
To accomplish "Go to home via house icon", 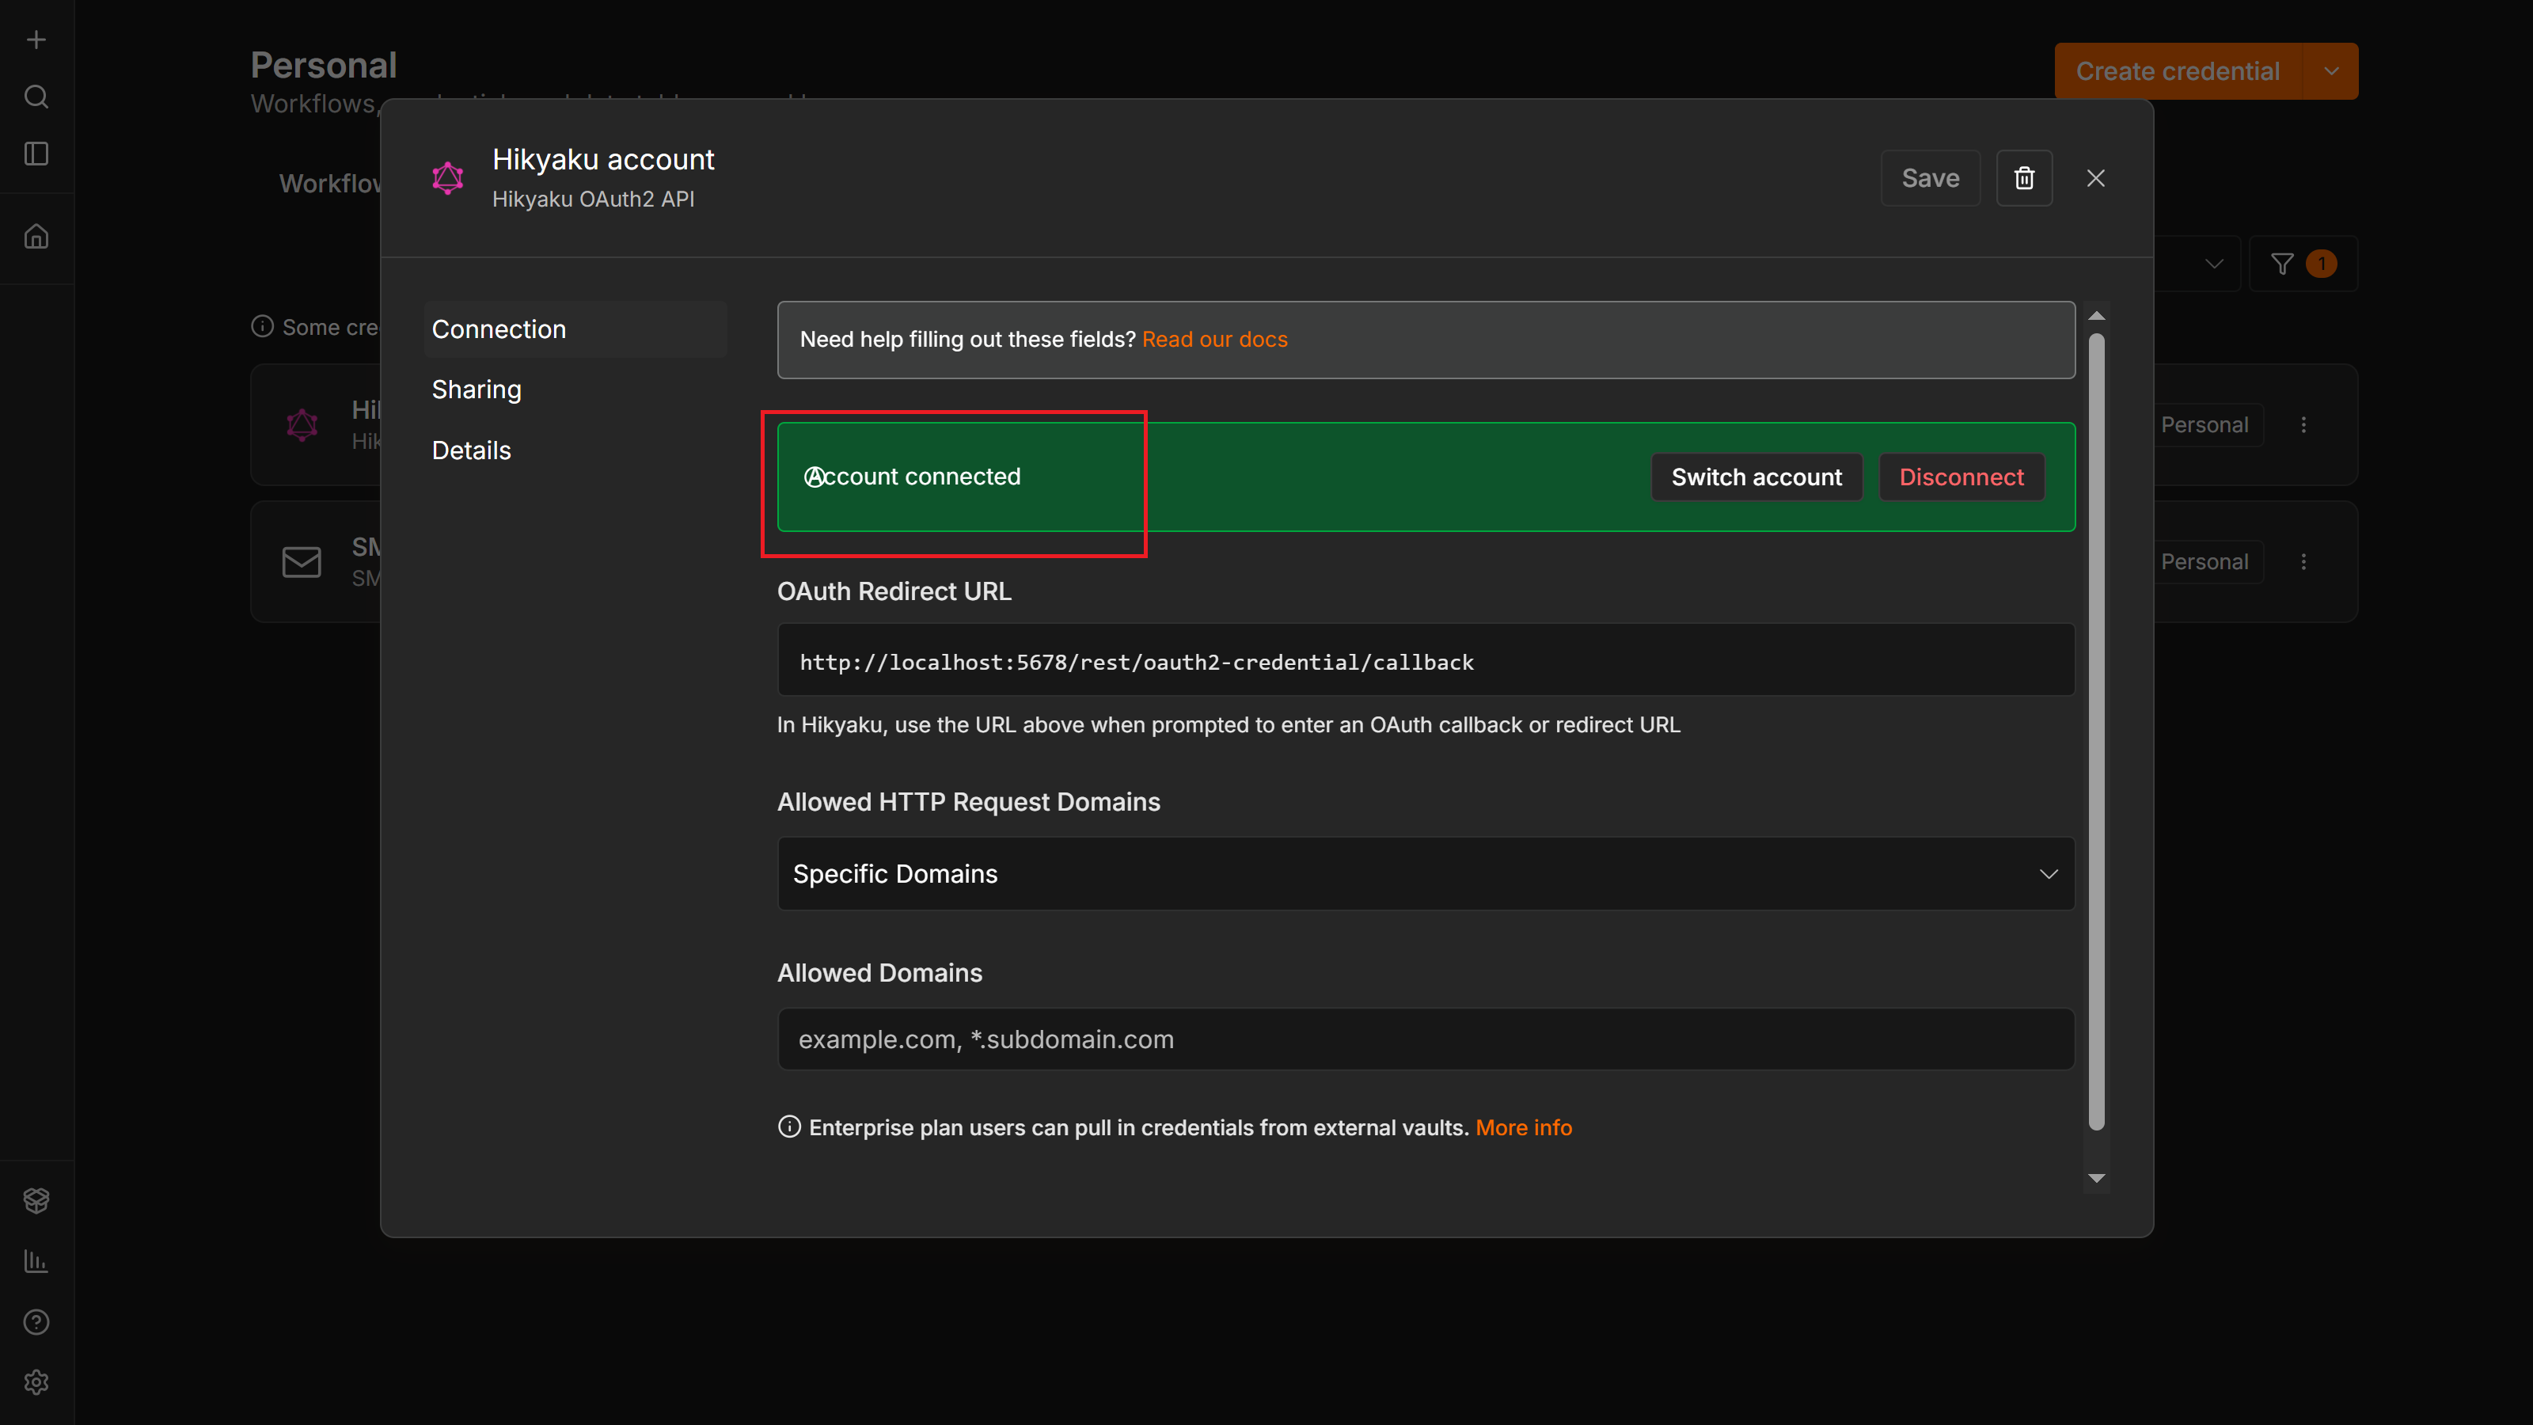I will pos(36,237).
